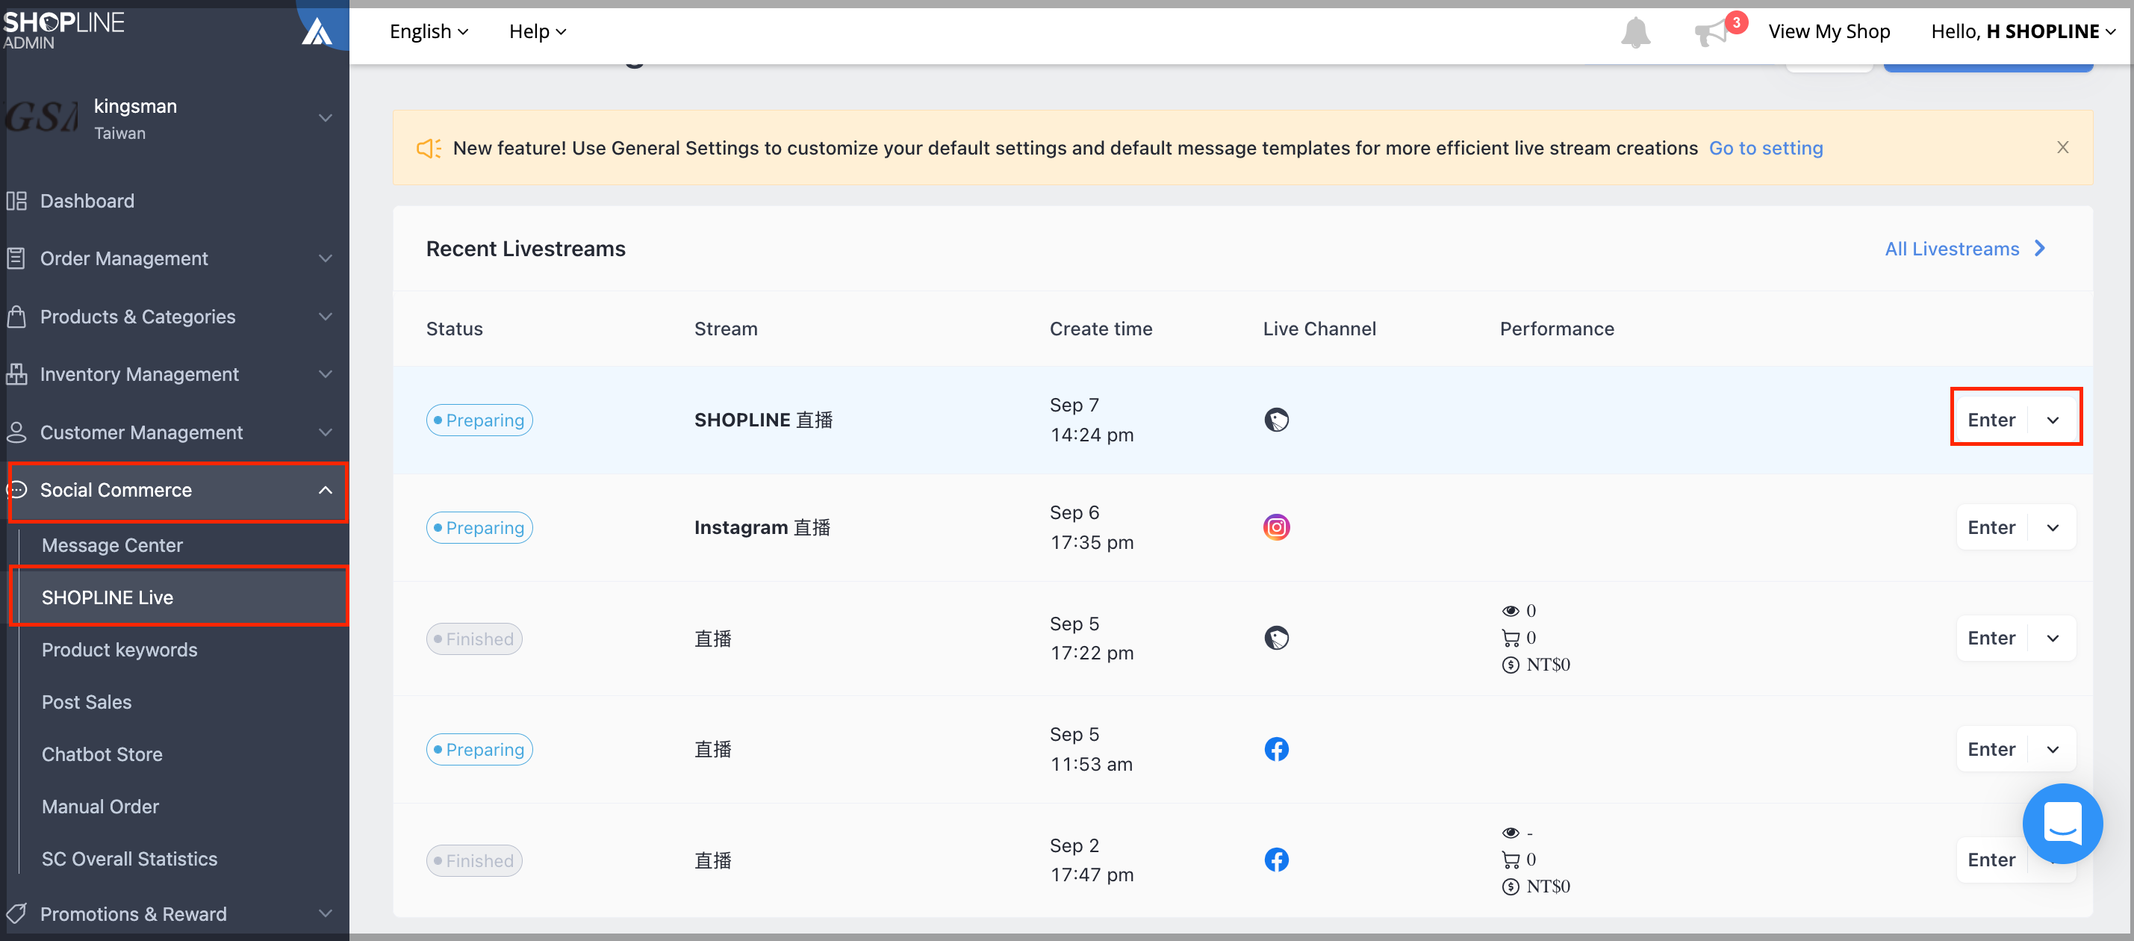Click the Go to setting link
This screenshot has width=2134, height=941.
[1765, 149]
